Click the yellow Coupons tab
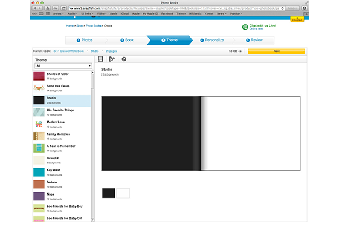This screenshot has height=227, width=342. coord(297,19)
